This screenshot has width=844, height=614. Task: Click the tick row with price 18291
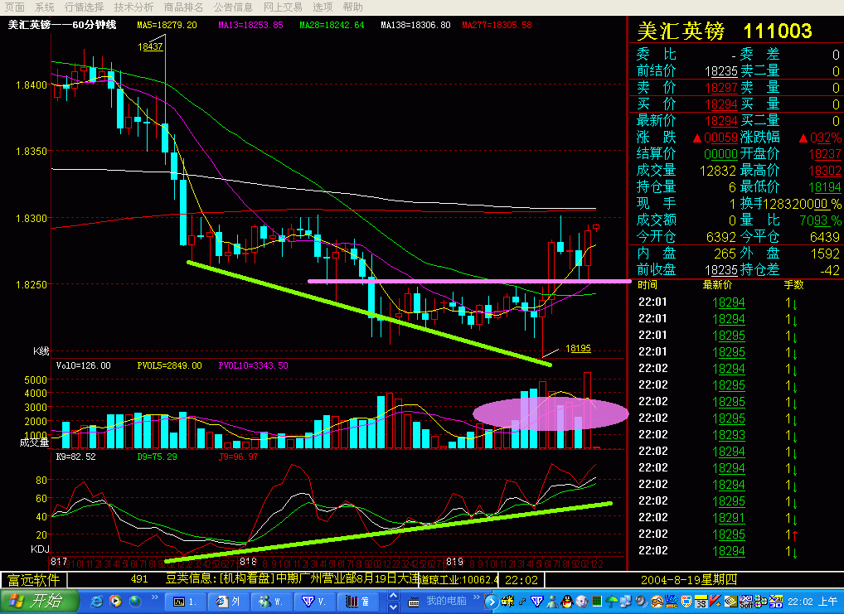click(728, 518)
